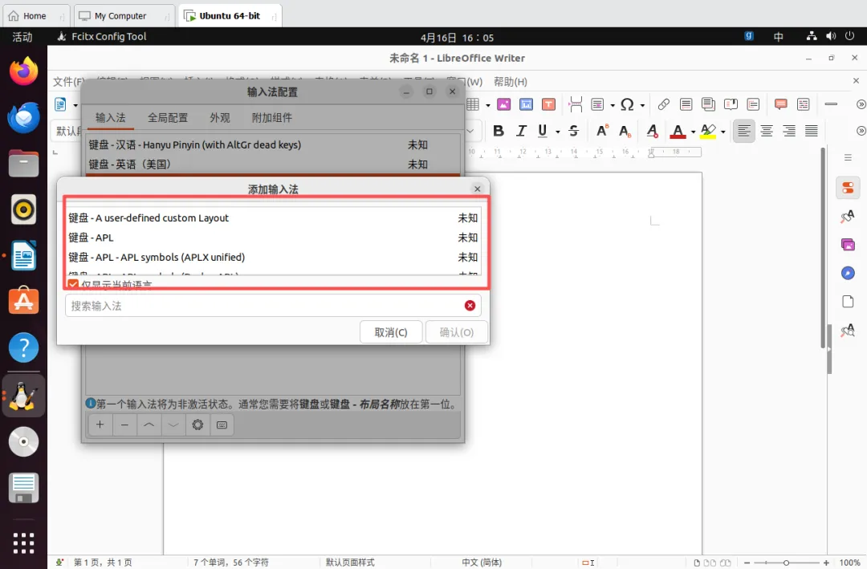Viewport: 867px width, 569px height.
Task: Switch to Appearance tab
Action: point(219,118)
